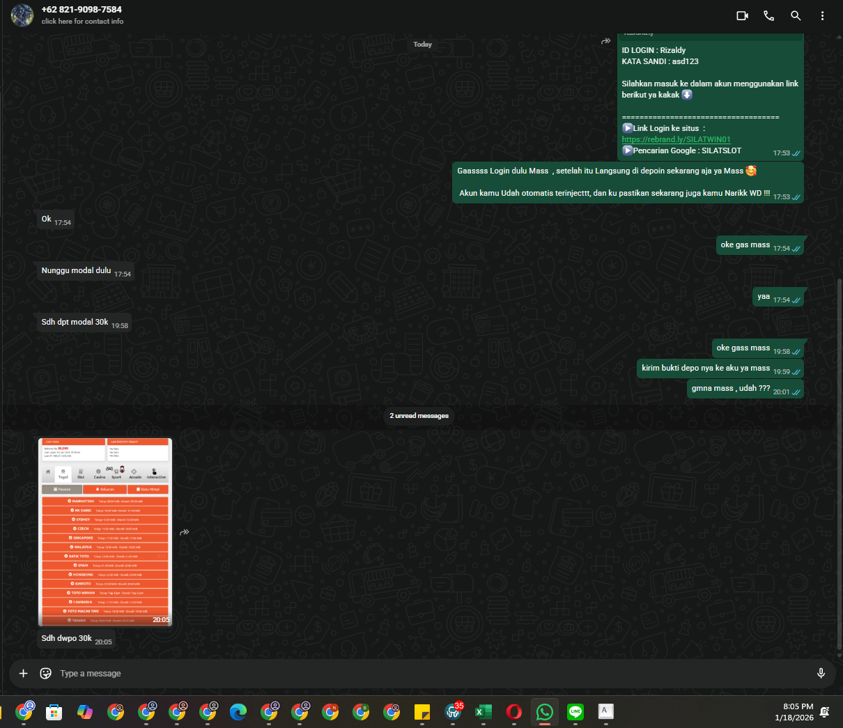Image resolution: width=843 pixels, height=728 pixels.
Task: Click contact number +62 821-9098-7584
Action: click(x=82, y=10)
